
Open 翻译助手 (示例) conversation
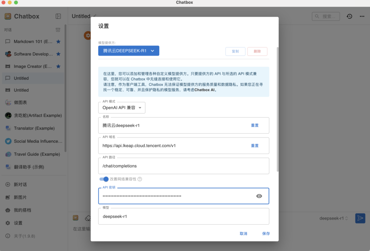click(33, 167)
